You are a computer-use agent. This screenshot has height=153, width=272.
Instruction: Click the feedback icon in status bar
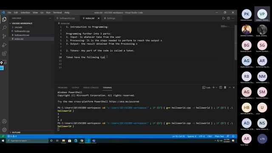[228, 136]
